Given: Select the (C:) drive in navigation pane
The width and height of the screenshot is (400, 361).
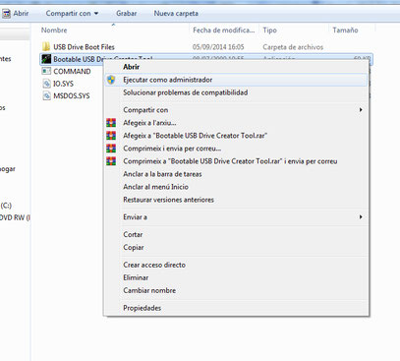Looking at the screenshot, I should [x=6, y=206].
